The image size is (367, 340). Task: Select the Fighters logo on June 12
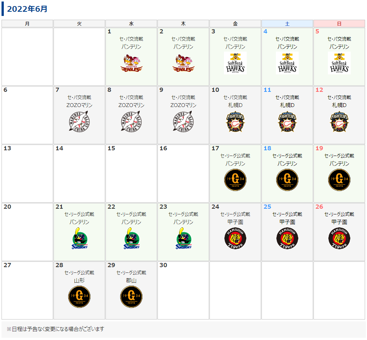point(339,122)
